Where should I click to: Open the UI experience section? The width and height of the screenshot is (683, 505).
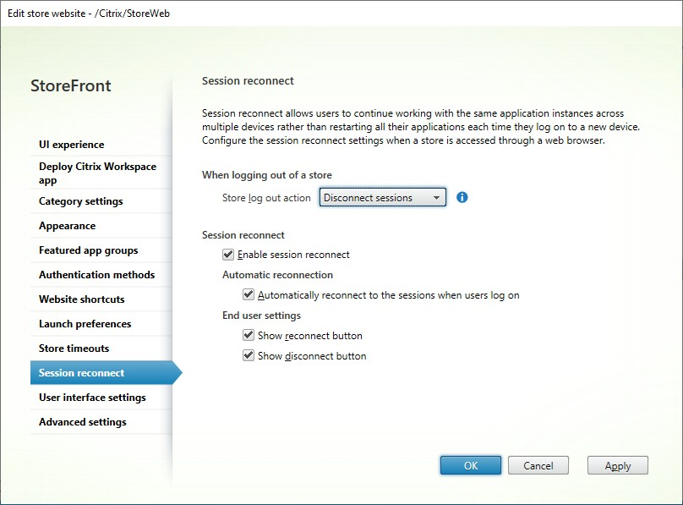tap(72, 145)
